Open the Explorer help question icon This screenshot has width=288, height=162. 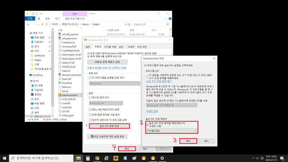click(170, 19)
